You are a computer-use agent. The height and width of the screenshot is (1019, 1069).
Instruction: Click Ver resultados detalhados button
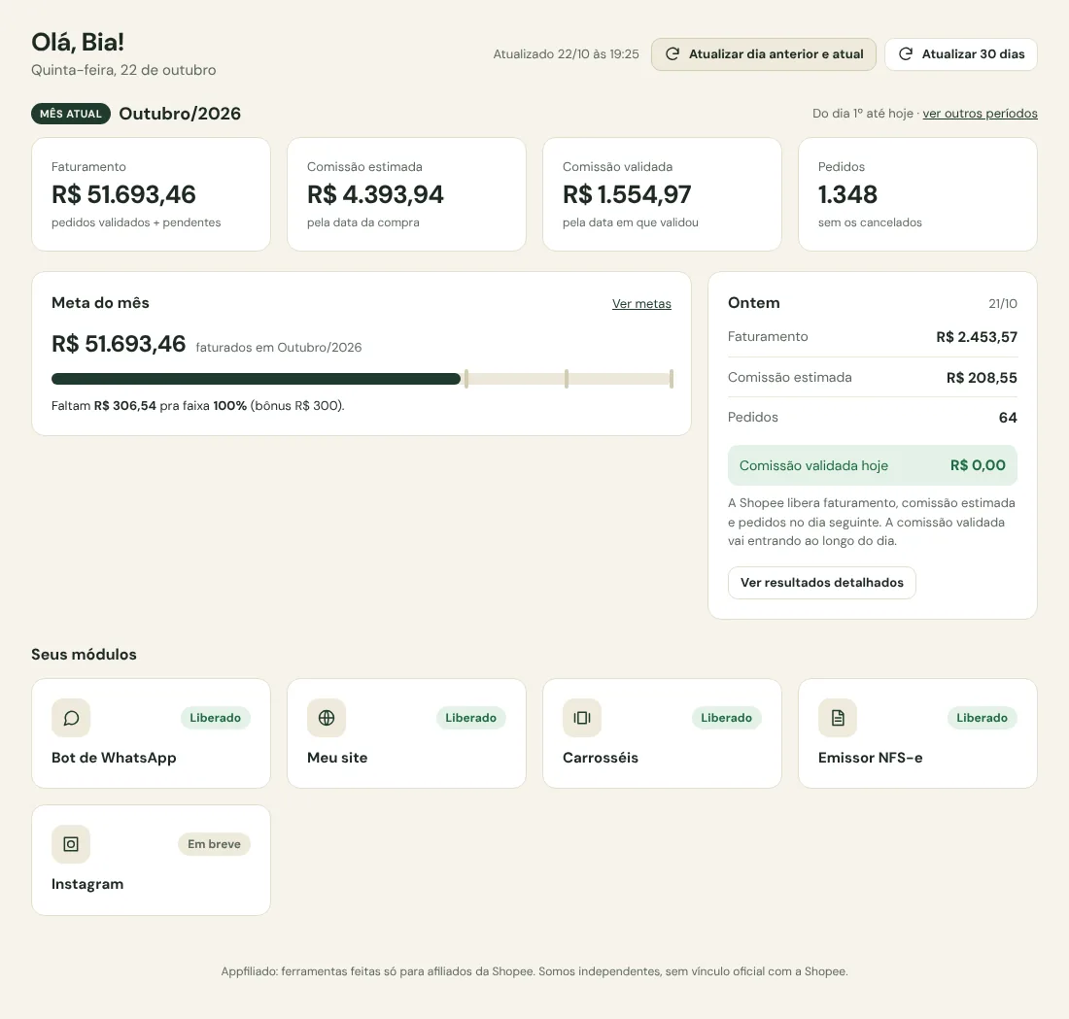821,583
